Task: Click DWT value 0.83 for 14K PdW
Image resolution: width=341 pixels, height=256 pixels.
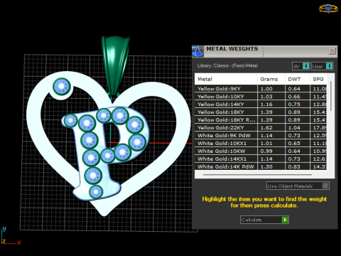Action: pyautogui.click(x=294, y=166)
